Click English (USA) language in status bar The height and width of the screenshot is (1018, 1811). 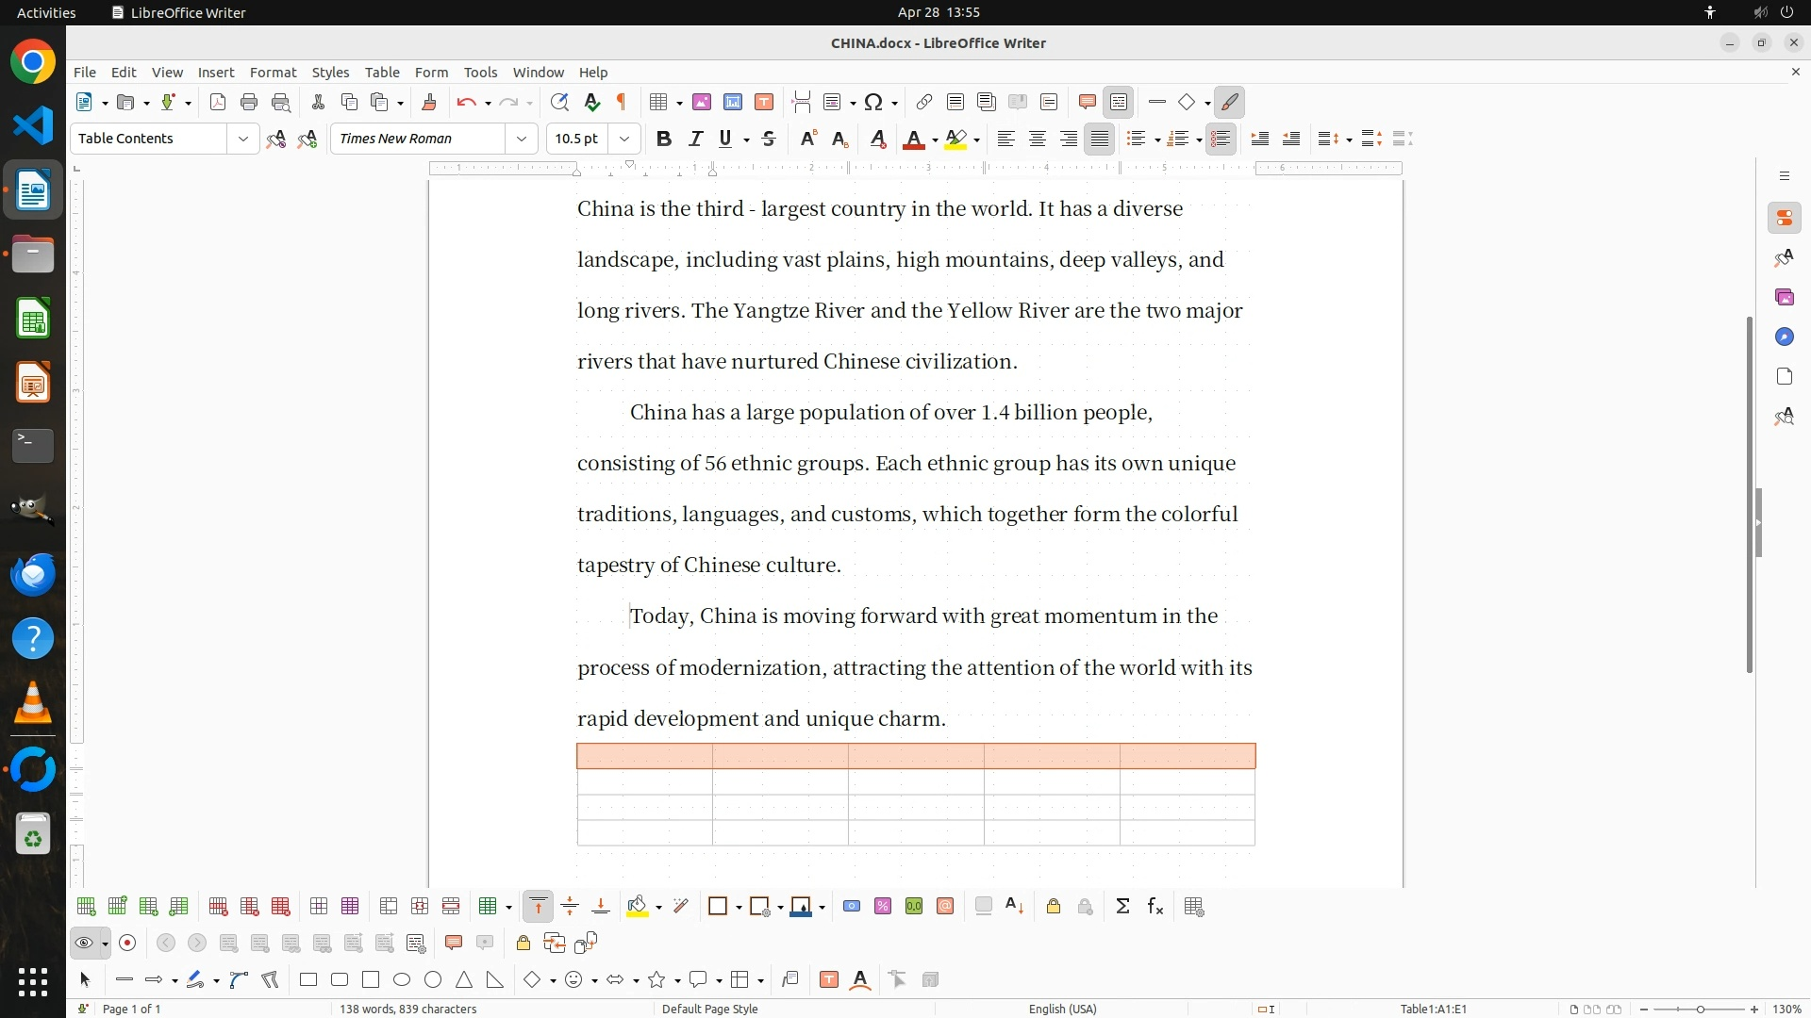point(1062,1009)
